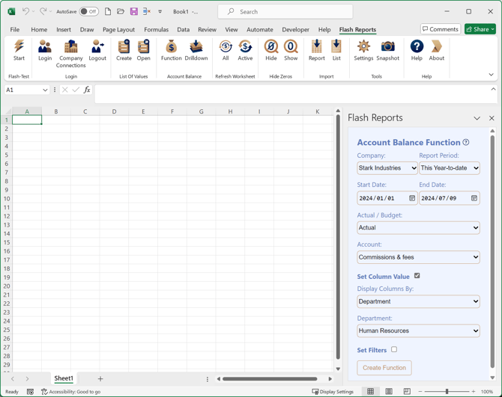502x397 pixels.
Task: Click zoom out minus button
Action: [420, 391]
